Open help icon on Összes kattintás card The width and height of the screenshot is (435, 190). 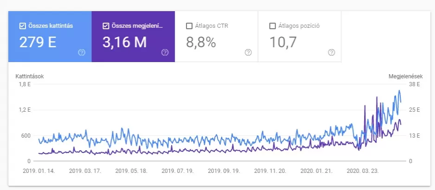point(82,52)
